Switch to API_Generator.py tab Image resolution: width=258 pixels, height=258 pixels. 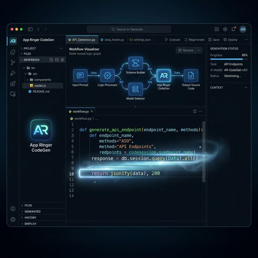tap(82, 40)
